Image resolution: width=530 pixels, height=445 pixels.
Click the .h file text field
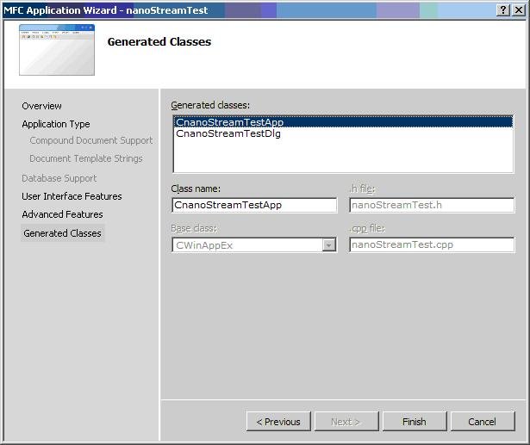coord(432,205)
